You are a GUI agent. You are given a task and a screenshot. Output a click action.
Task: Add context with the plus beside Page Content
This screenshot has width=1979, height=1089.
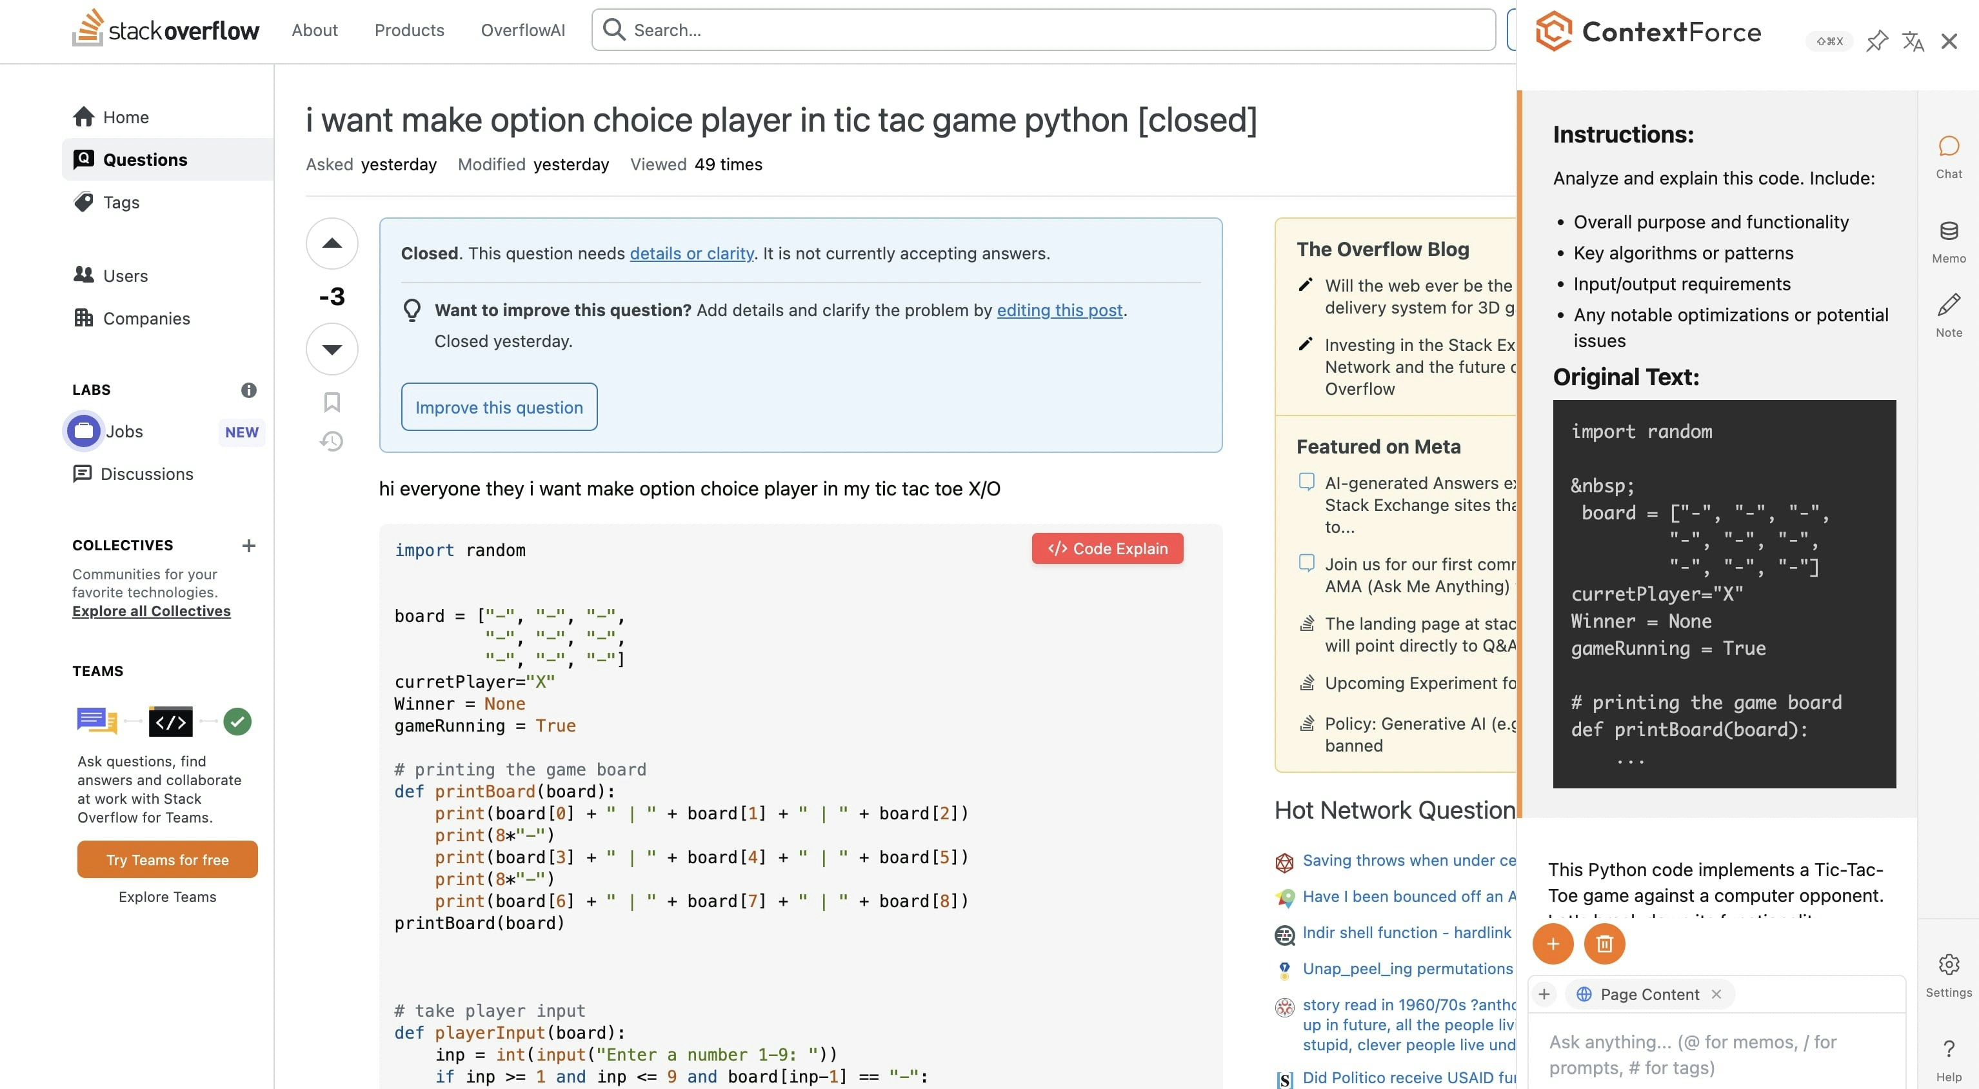pyautogui.click(x=1544, y=994)
